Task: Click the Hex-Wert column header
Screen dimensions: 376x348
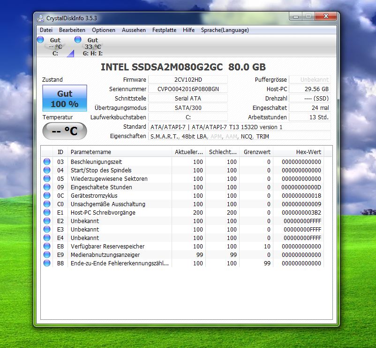Action: [299, 152]
